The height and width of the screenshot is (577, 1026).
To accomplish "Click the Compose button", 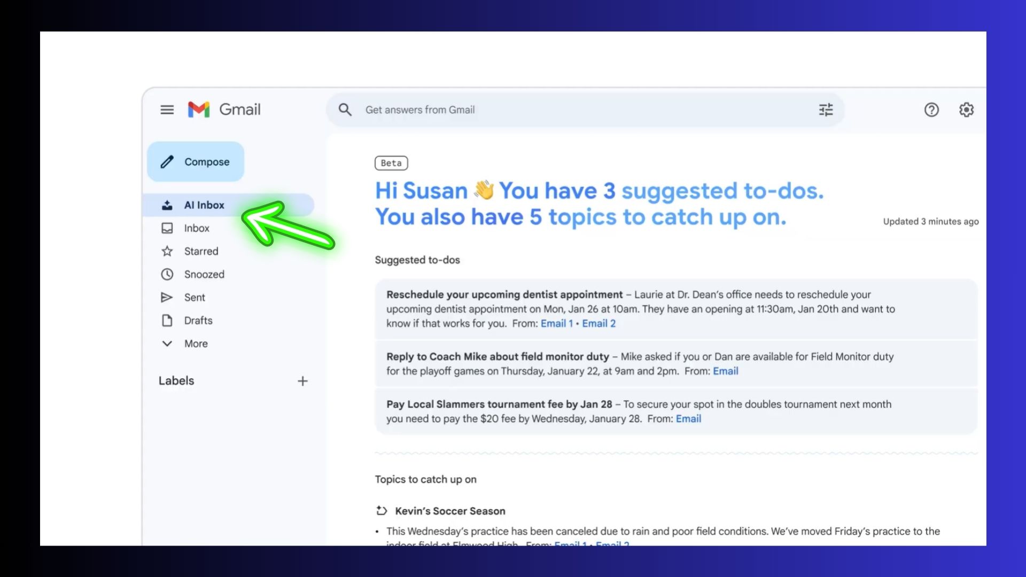I will (196, 161).
